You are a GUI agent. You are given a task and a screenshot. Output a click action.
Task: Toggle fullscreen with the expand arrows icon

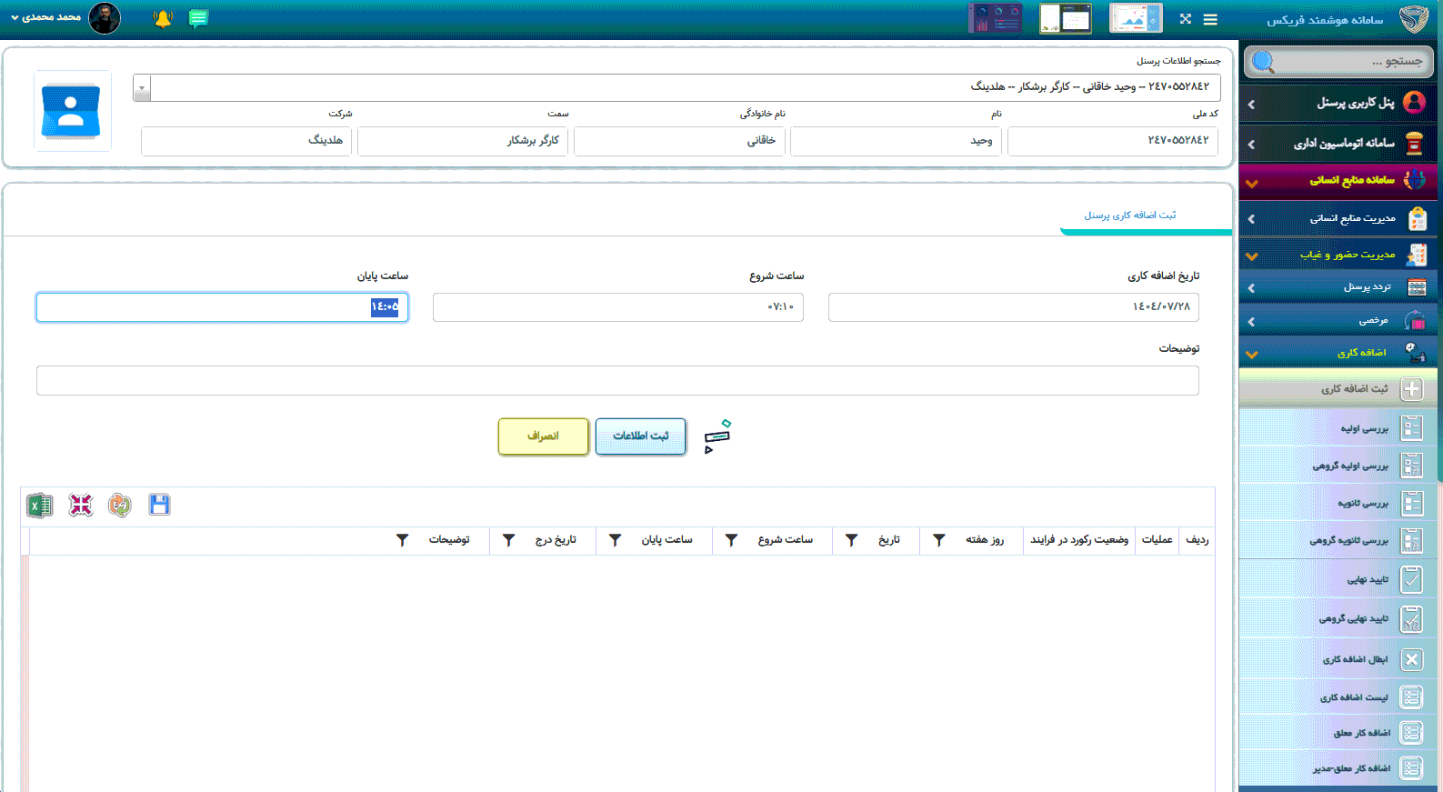[1185, 19]
